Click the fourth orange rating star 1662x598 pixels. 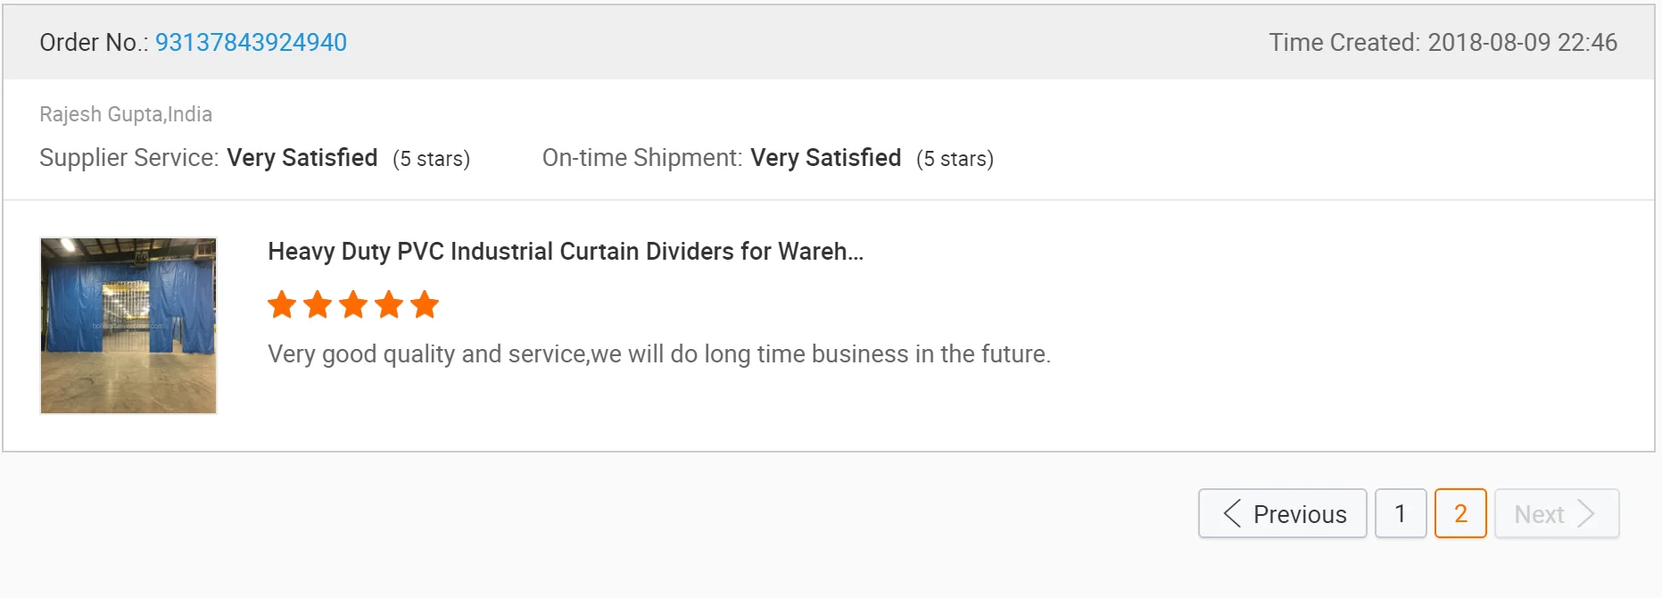pos(389,305)
